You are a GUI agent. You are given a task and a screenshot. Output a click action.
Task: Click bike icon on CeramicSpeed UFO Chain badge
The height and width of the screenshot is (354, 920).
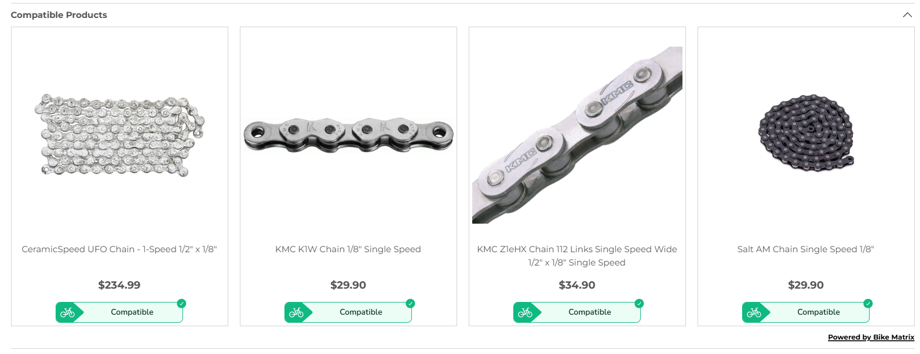[x=68, y=312]
